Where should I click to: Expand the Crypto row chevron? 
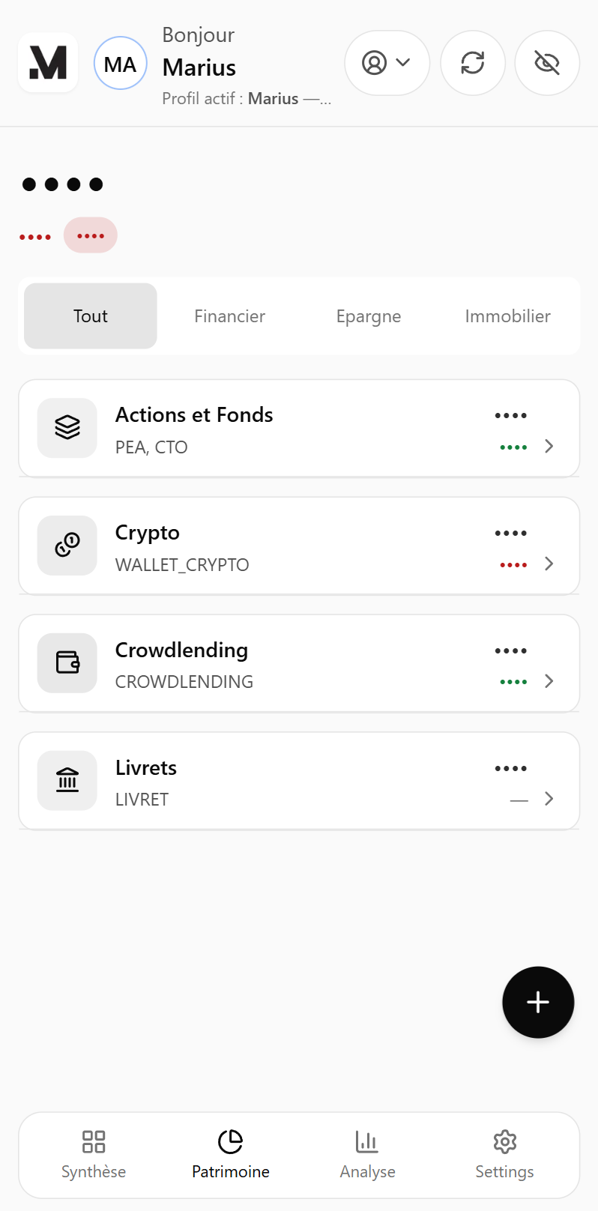click(549, 564)
